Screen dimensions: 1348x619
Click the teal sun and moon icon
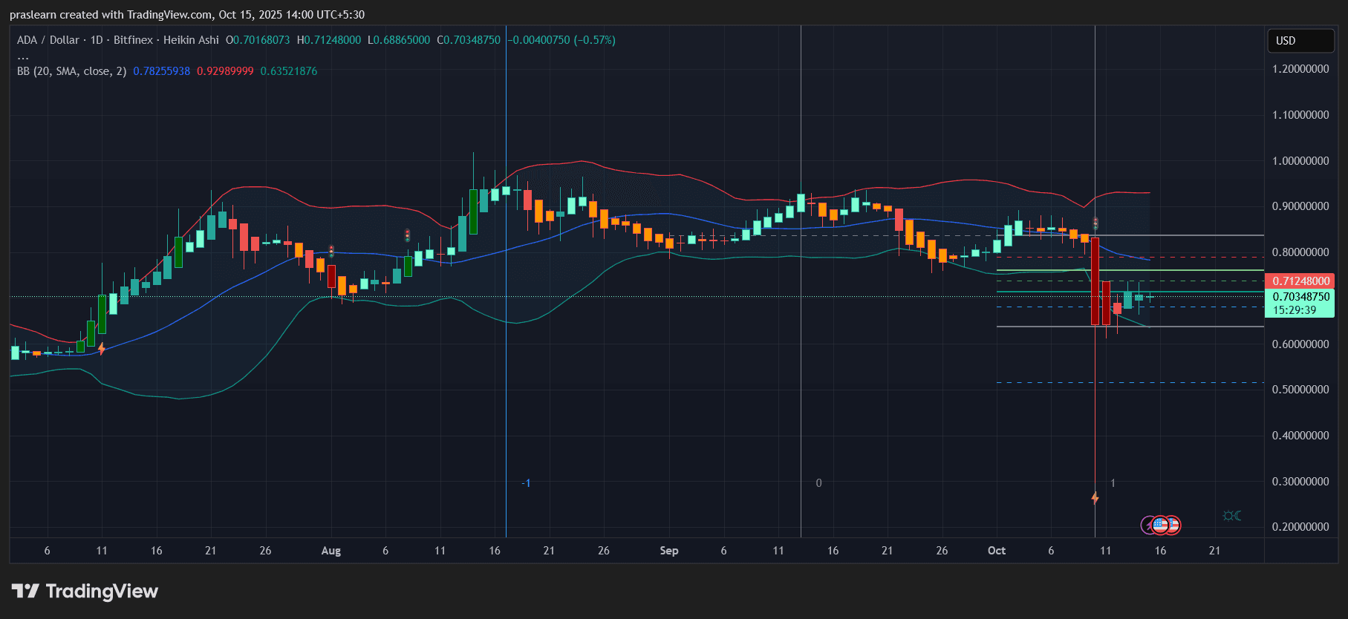[x=1232, y=515]
